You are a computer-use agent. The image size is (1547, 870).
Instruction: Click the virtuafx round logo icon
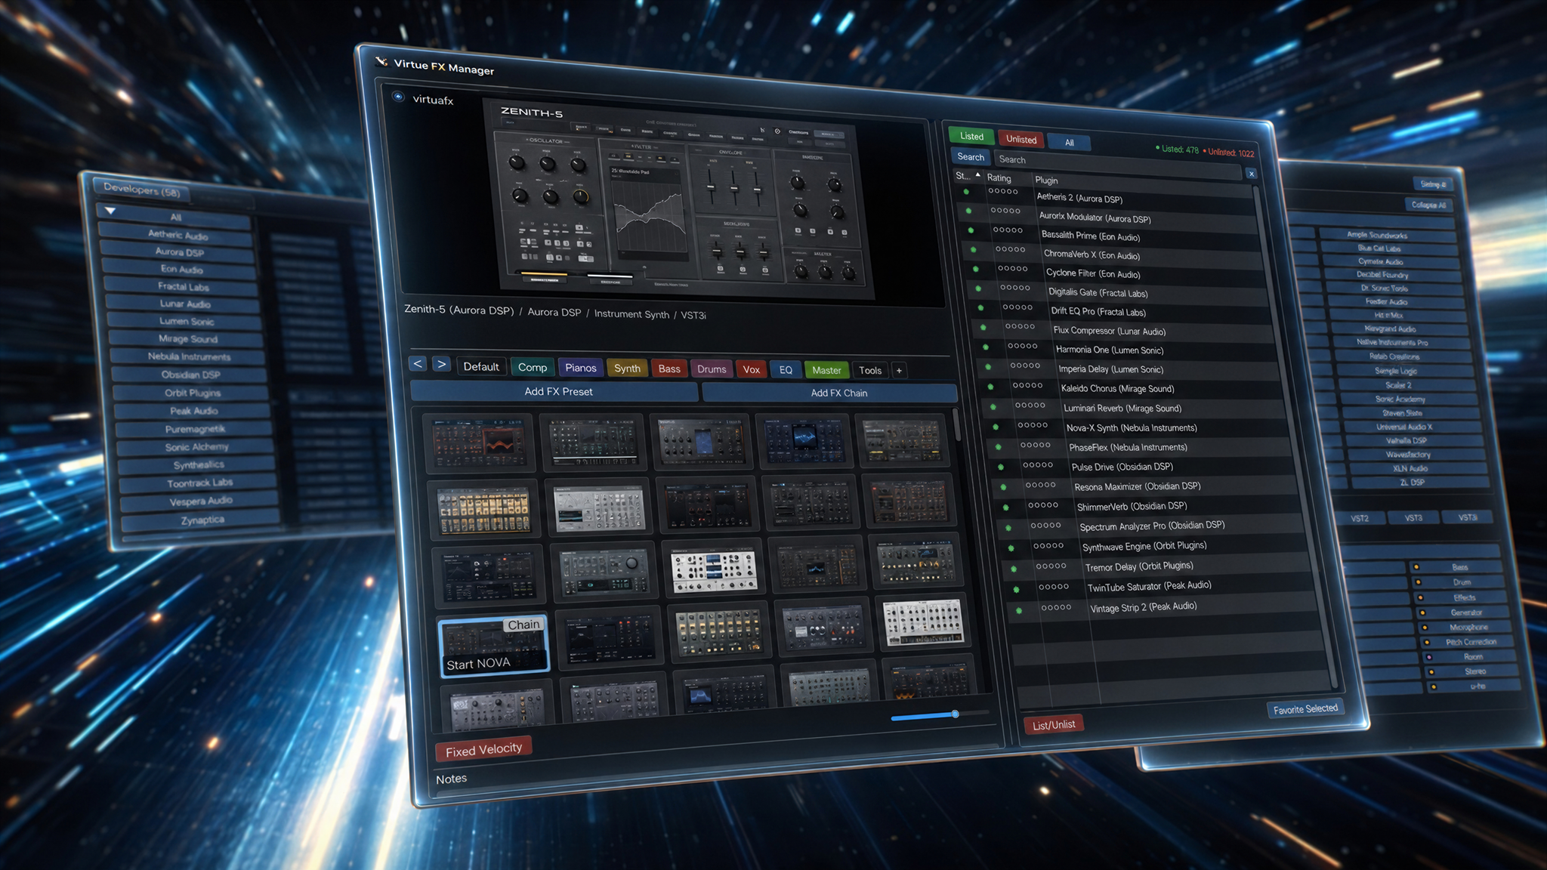tap(398, 97)
